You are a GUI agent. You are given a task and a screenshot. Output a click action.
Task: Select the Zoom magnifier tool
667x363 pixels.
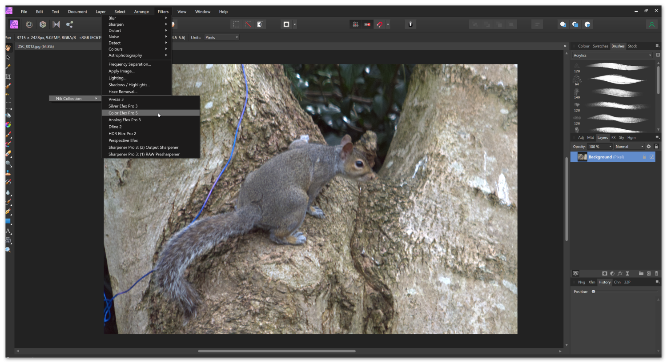point(8,250)
